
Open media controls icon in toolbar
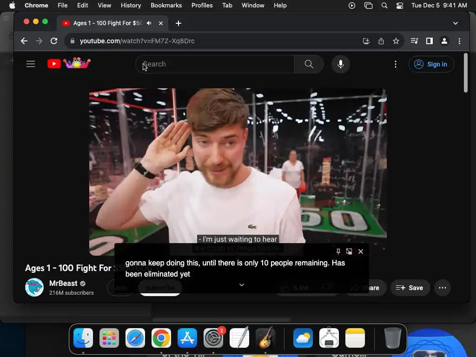tap(414, 41)
